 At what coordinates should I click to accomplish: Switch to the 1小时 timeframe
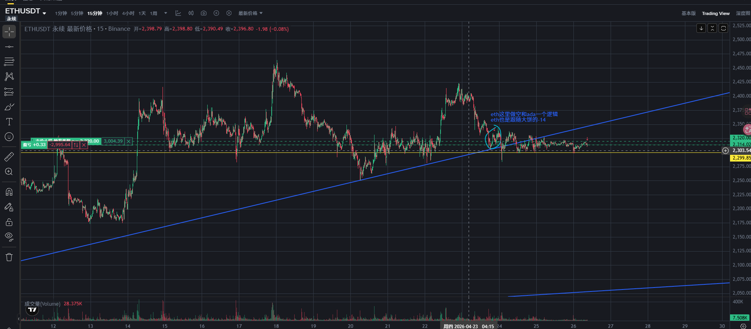tap(112, 13)
